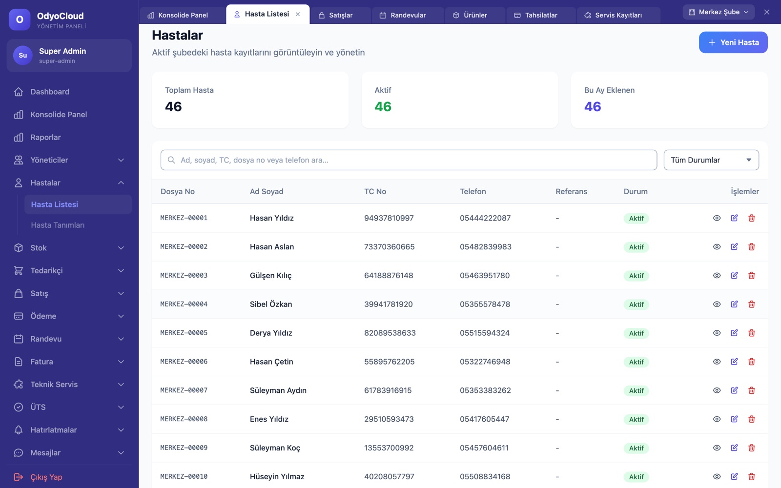Delete Süleyman Aydın with trash icon
Screen dimensions: 781x488
point(752,390)
